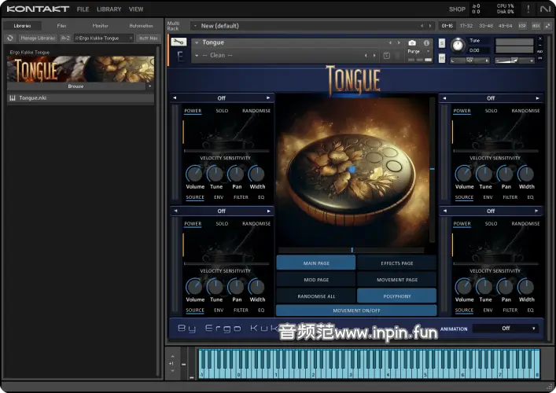Open the LIBRARY menu
This screenshot has width=556, height=393.
pos(109,9)
